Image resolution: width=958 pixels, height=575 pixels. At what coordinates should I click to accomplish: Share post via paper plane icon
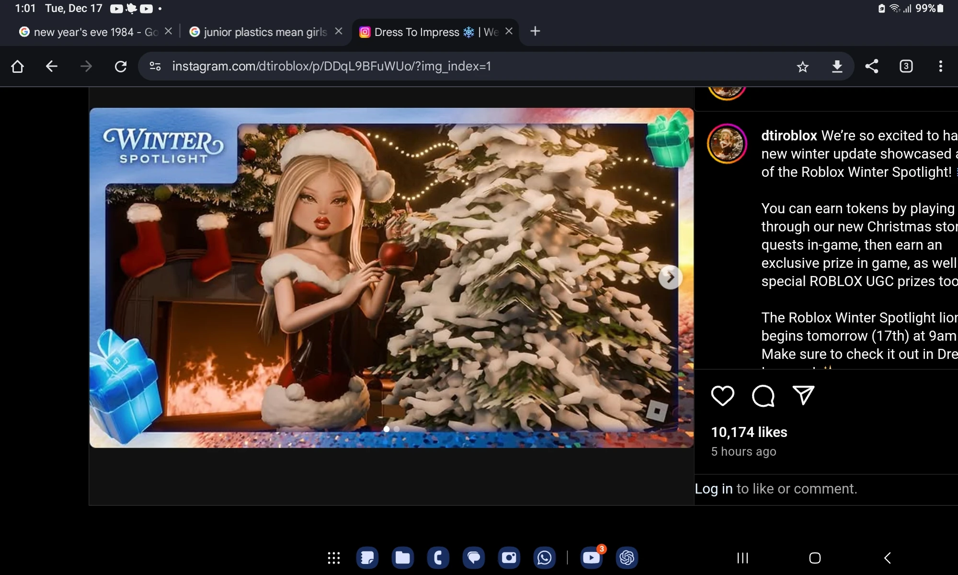[803, 396]
